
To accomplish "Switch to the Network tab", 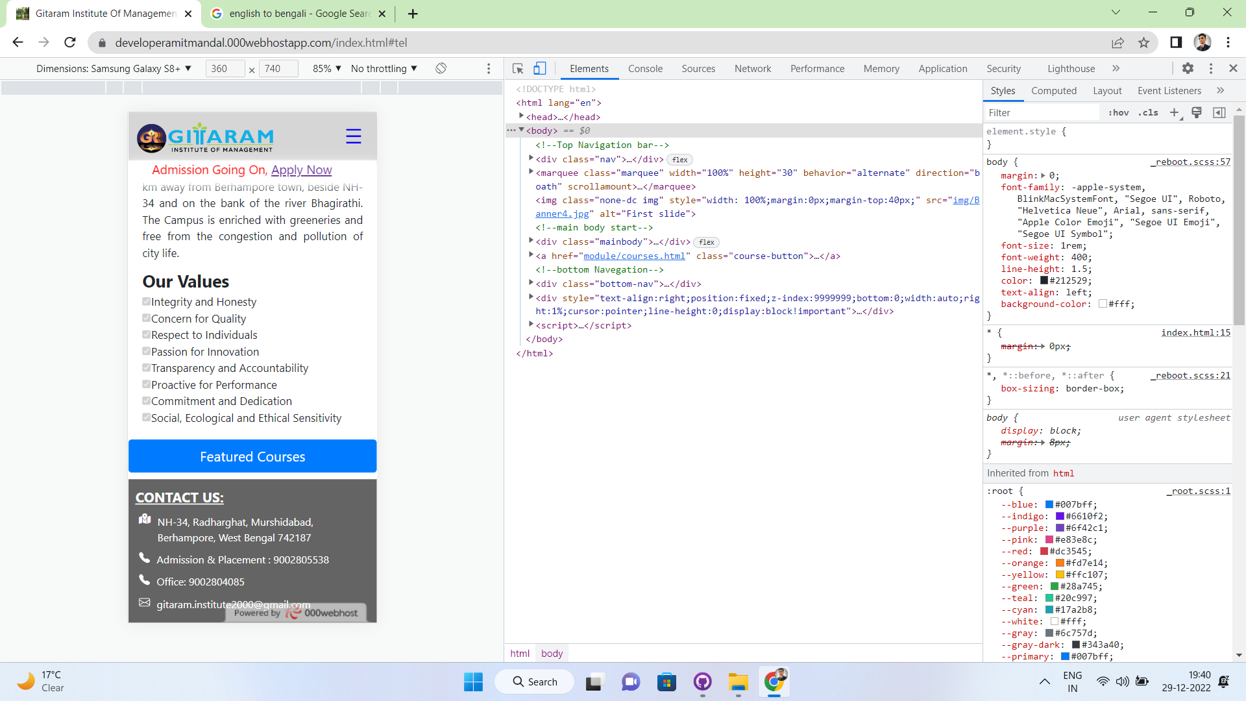I will click(x=753, y=69).
